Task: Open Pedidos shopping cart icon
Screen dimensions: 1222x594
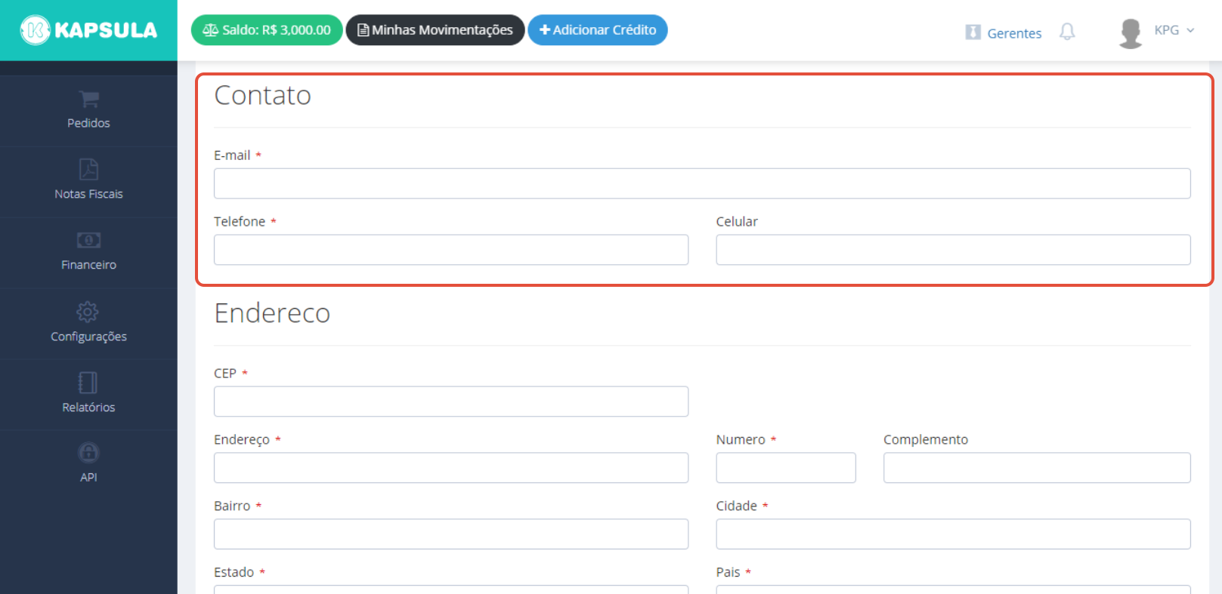Action: (88, 99)
